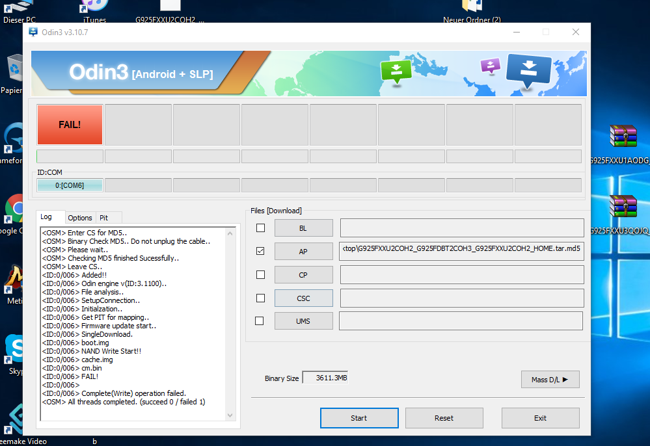Click the empty BL file path field
The height and width of the screenshot is (446, 650).
462,228
